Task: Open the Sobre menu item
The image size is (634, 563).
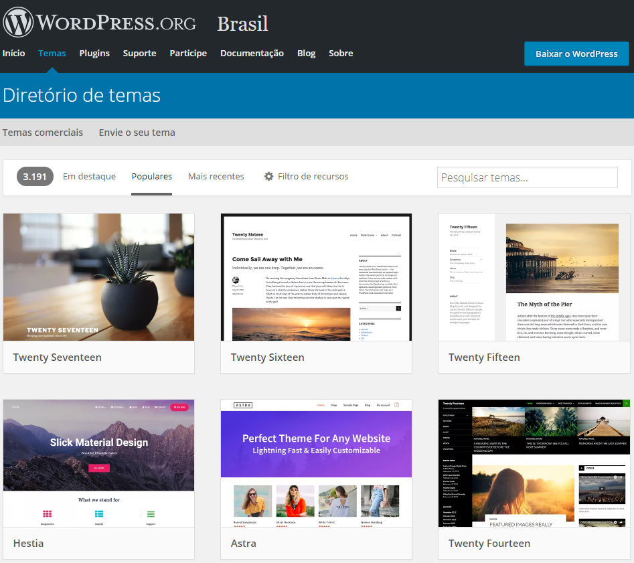Action: (x=341, y=54)
